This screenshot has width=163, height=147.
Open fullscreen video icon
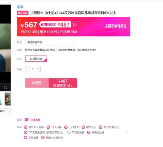click(6, 87)
